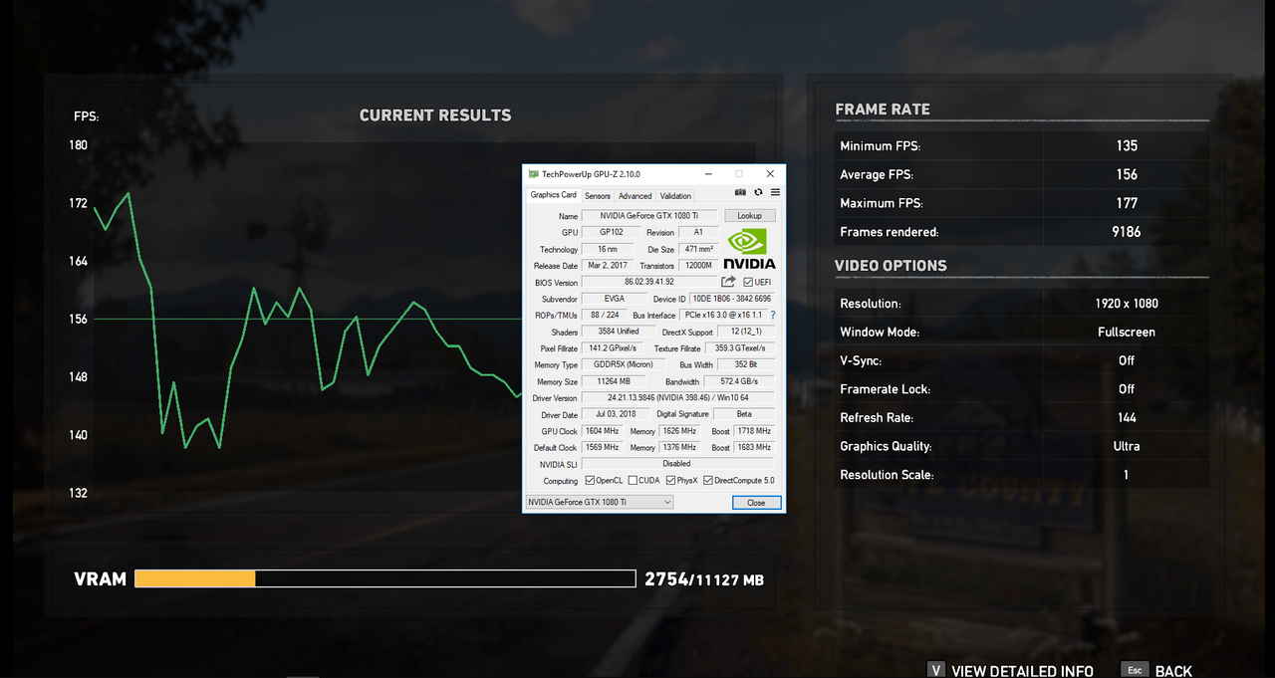Screen dimensions: 1275x678
Task: Click the GPU-Z title bar app icon
Action: tap(533, 174)
